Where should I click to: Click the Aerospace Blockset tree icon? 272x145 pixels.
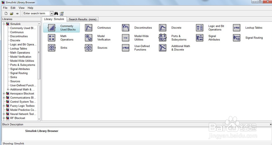(8, 94)
